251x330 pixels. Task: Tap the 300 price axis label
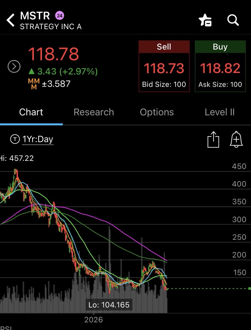239,219
